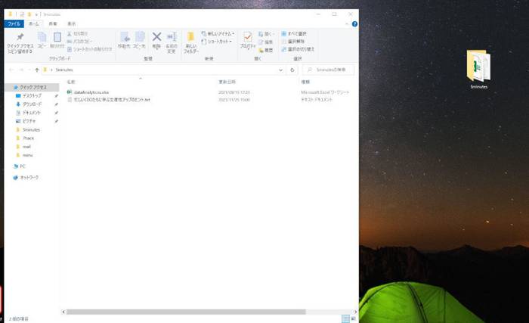
Task: Create a New folder from ribbon
Action: pyautogui.click(x=191, y=42)
